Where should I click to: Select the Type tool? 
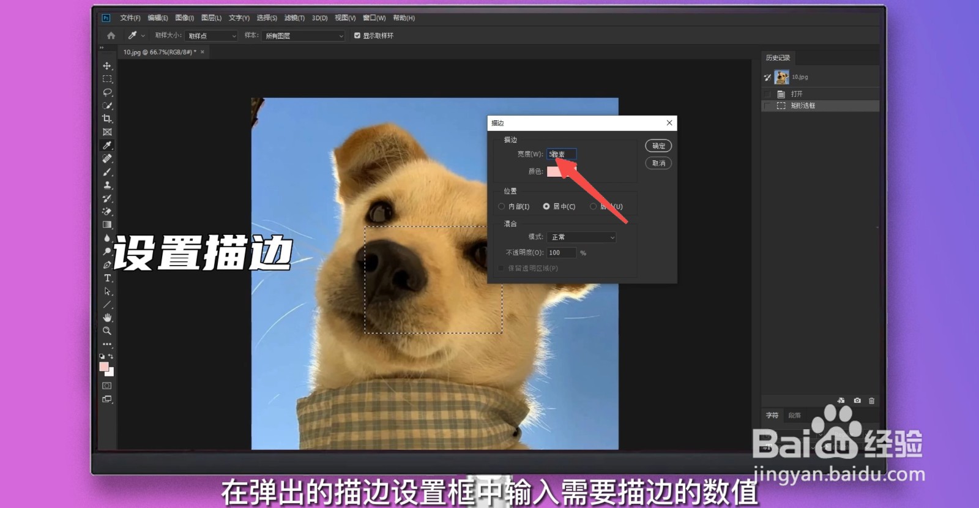[107, 278]
